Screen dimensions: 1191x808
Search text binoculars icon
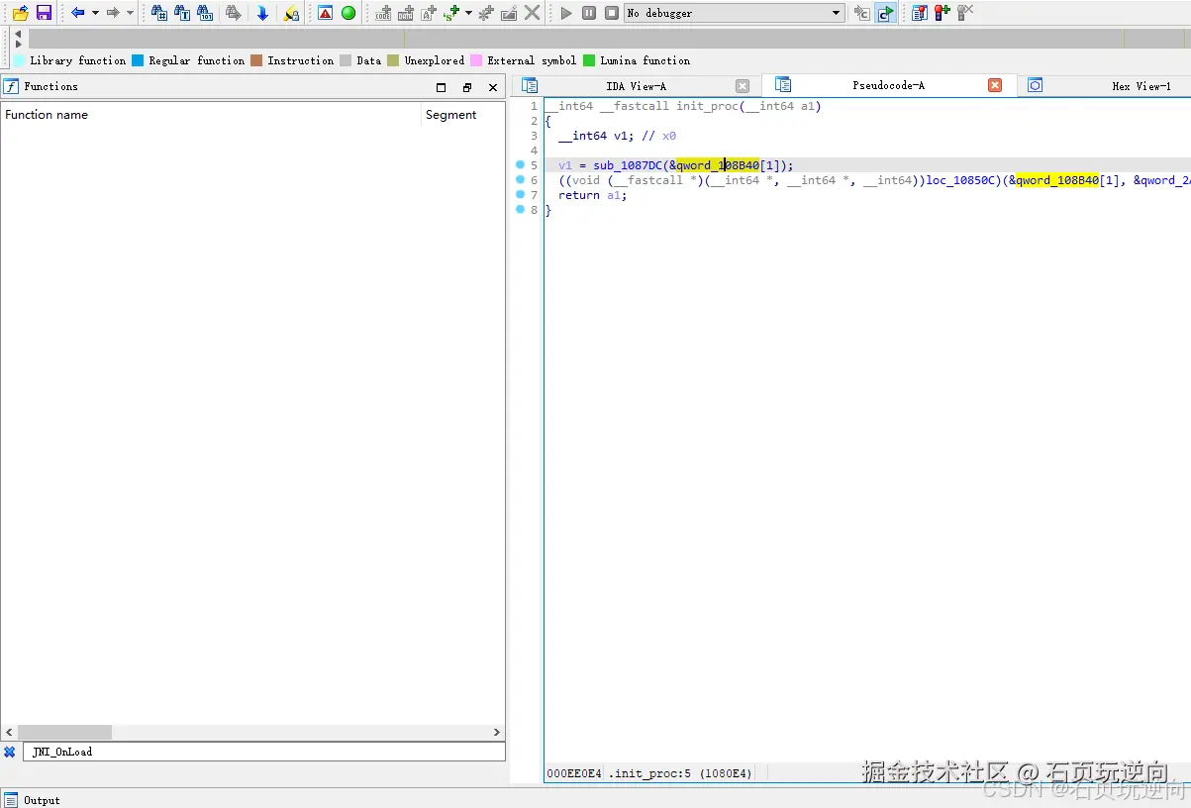click(182, 13)
